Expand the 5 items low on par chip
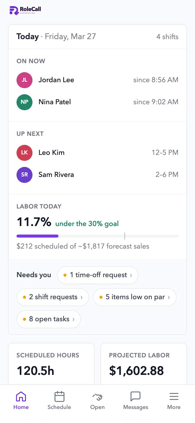195x423 pixels. click(x=135, y=297)
